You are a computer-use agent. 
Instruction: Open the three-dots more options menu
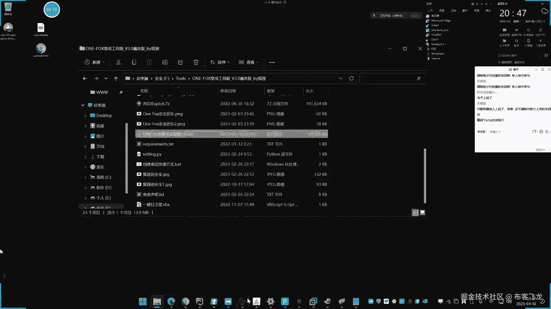click(x=272, y=62)
